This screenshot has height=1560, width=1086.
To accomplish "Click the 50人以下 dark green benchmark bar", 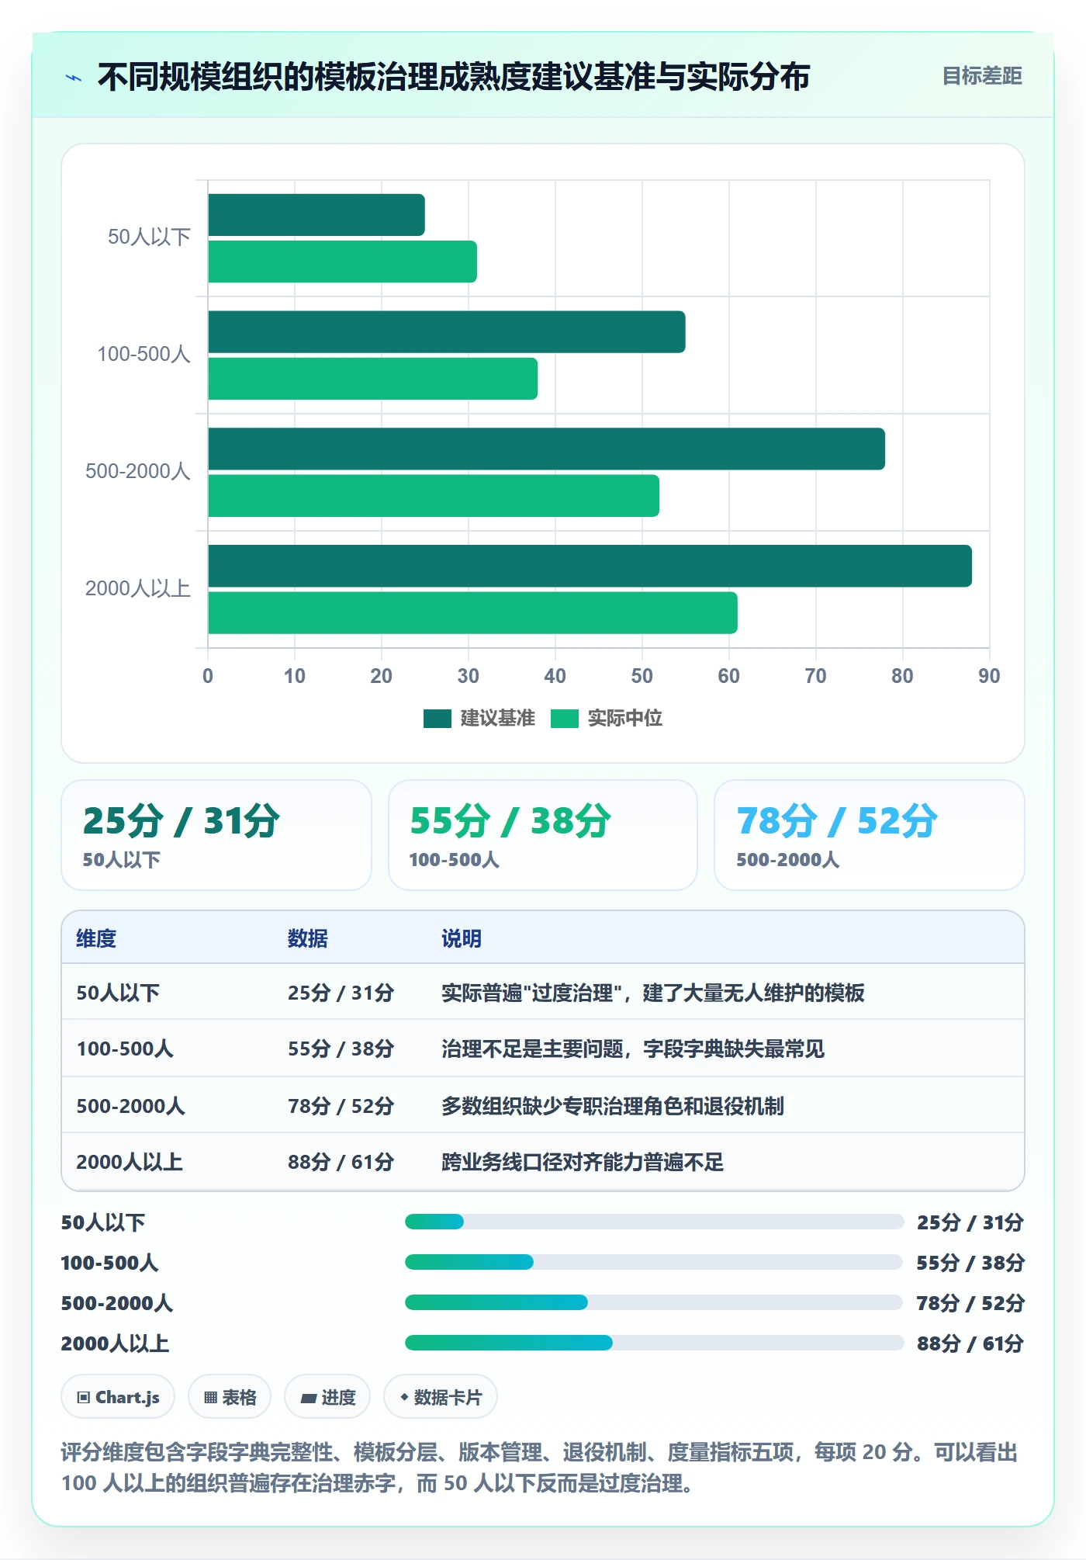I will point(316,215).
